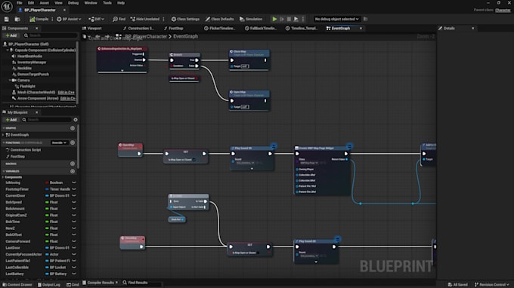Open Revision Control menu
Image resolution: width=514 pixels, height=288 pixels.
pos(492,285)
